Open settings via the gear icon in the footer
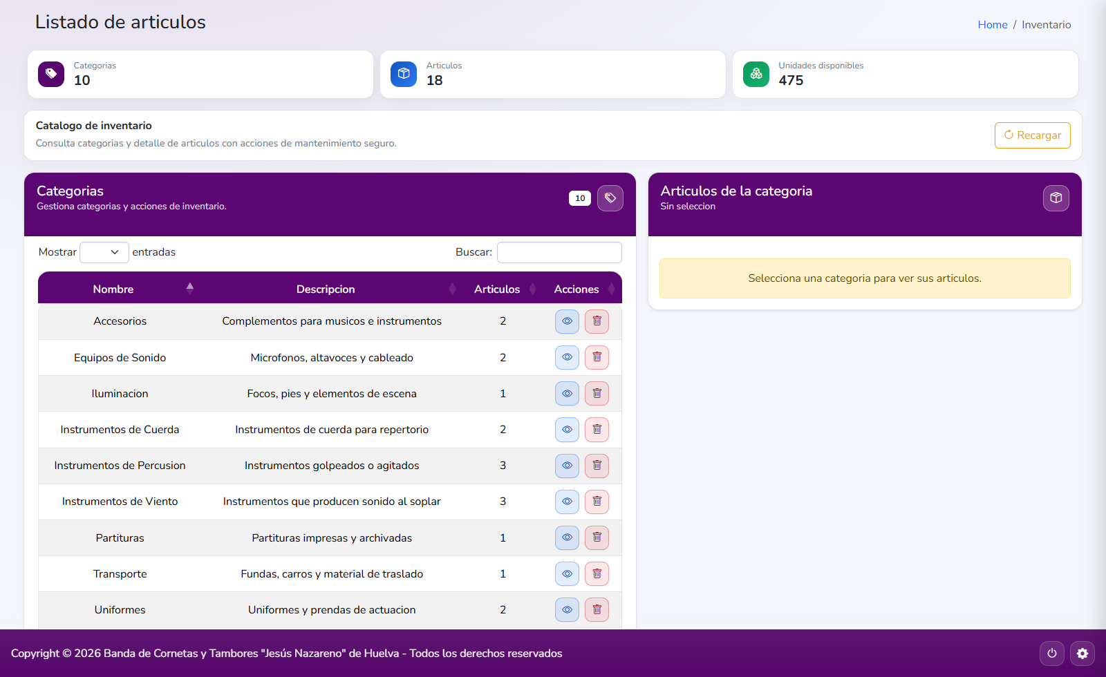 point(1082,653)
